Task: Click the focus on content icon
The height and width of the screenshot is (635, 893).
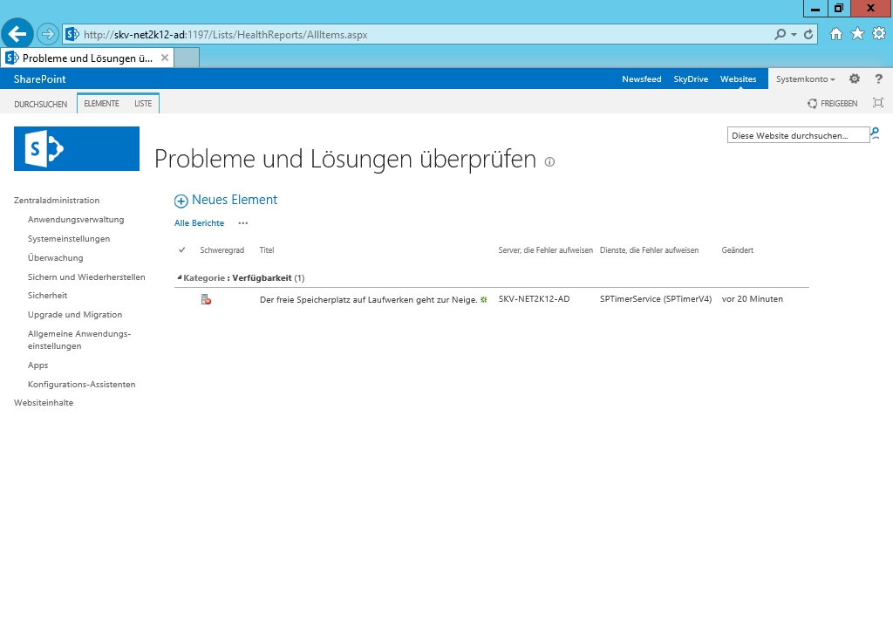Action: pyautogui.click(x=878, y=103)
